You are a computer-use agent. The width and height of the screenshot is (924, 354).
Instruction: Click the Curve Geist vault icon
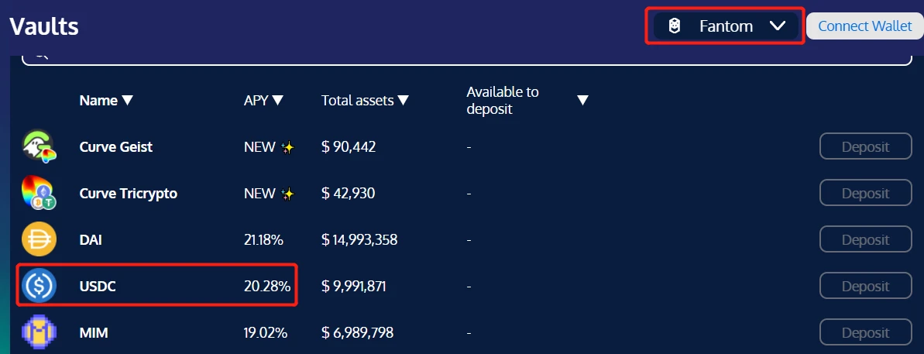tap(39, 146)
